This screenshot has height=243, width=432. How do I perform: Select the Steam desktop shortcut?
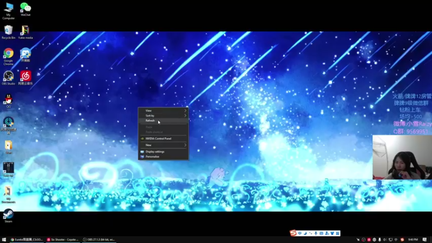click(8, 215)
